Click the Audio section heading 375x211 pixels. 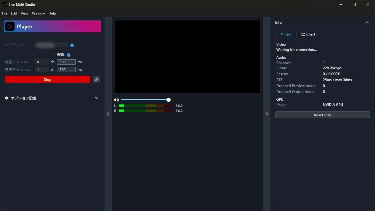coord(281,57)
